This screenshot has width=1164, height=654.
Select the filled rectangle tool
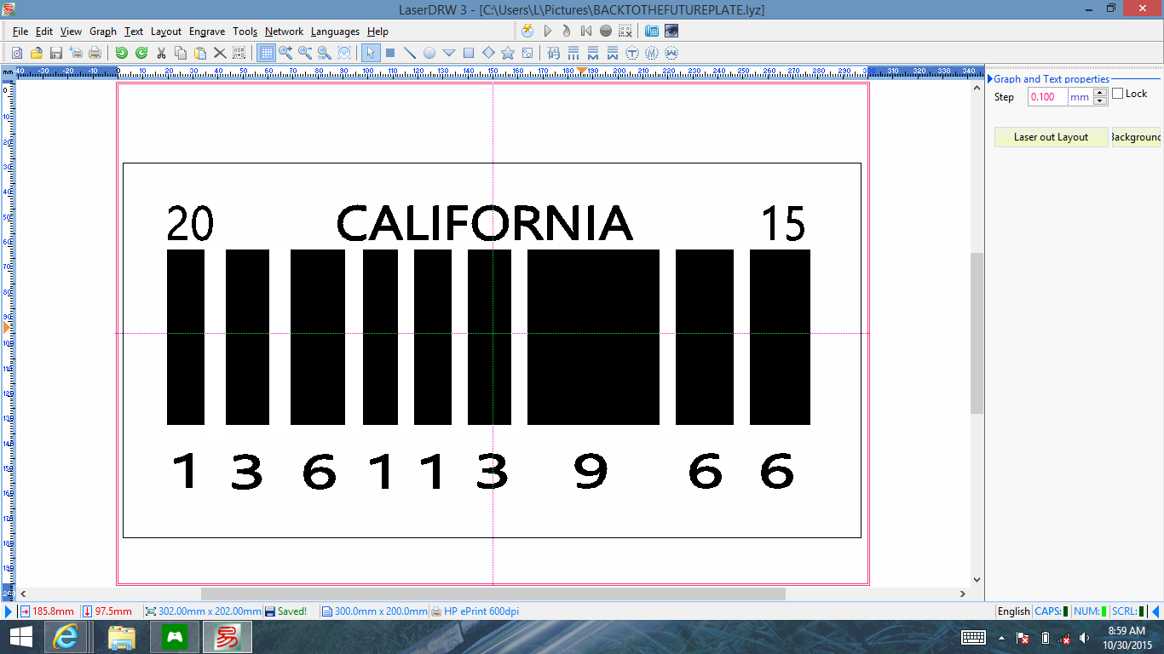click(390, 53)
